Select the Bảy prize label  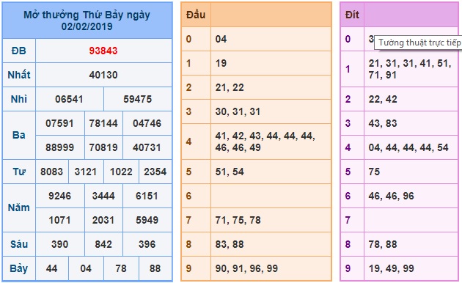click(19, 268)
